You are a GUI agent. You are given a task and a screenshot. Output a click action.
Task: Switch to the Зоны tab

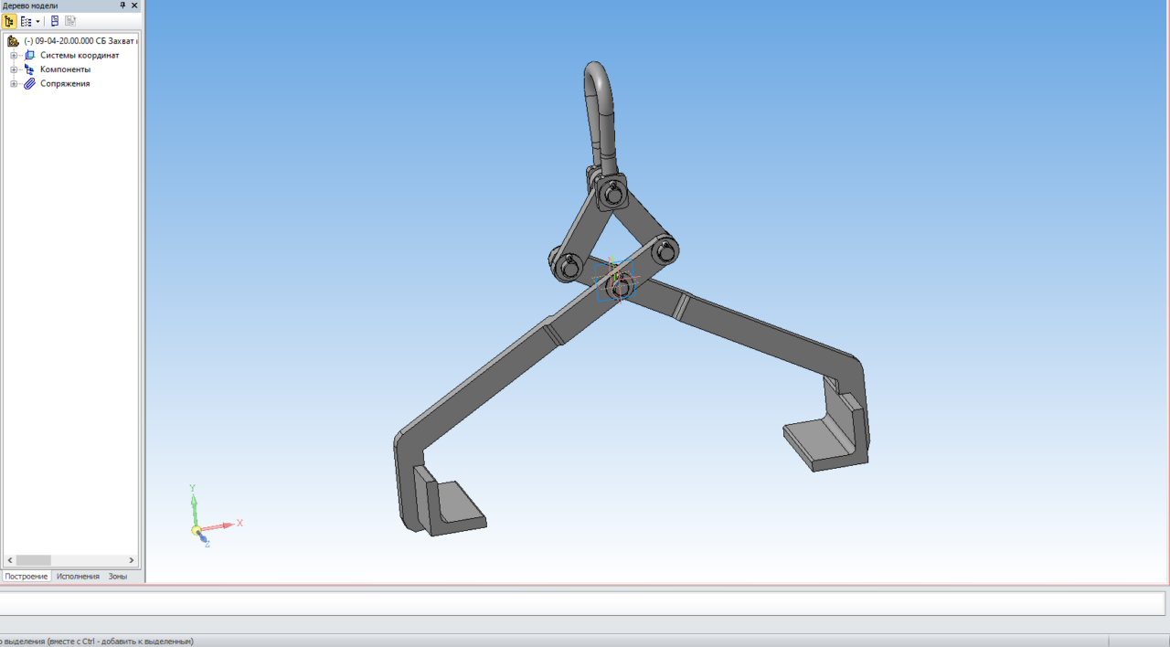coord(118,577)
